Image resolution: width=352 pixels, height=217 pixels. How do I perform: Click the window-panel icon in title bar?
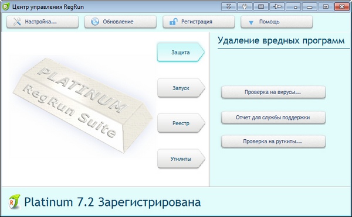click(x=261, y=6)
